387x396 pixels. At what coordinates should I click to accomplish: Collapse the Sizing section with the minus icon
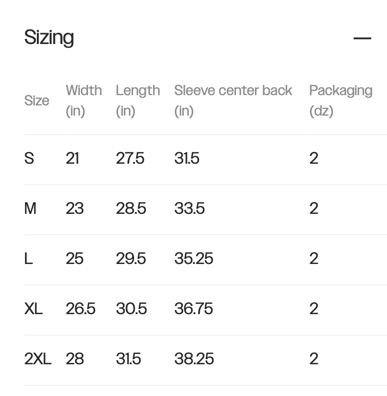tap(362, 38)
